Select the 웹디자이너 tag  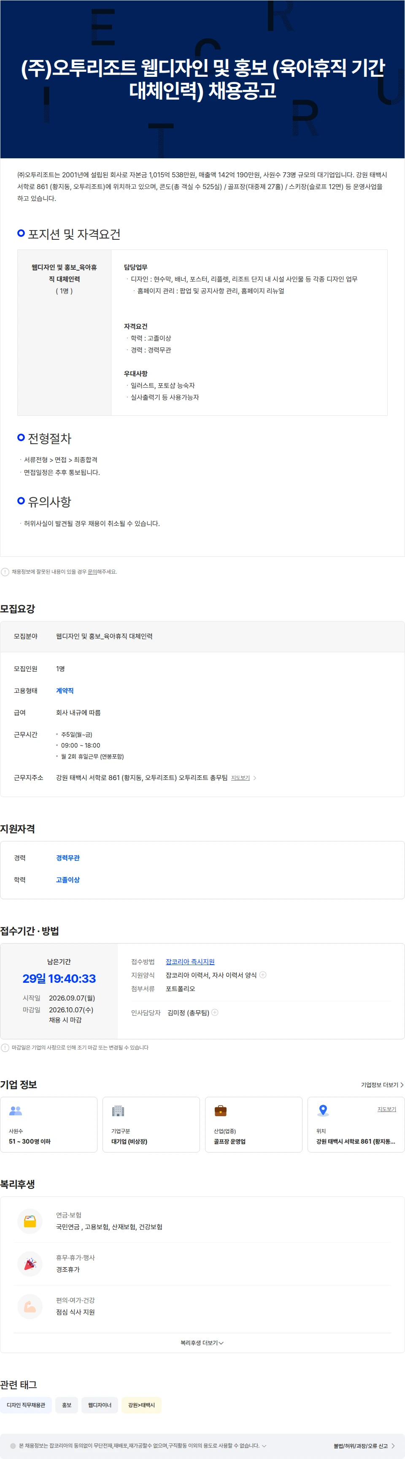(x=100, y=1405)
